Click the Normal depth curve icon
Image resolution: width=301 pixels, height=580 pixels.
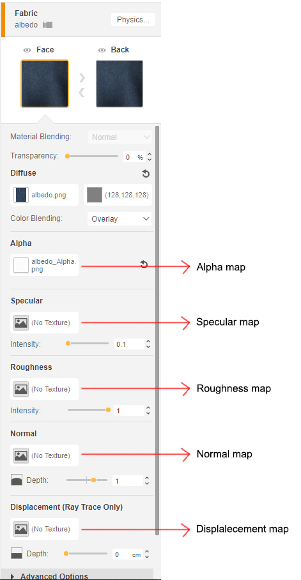pos(17,480)
